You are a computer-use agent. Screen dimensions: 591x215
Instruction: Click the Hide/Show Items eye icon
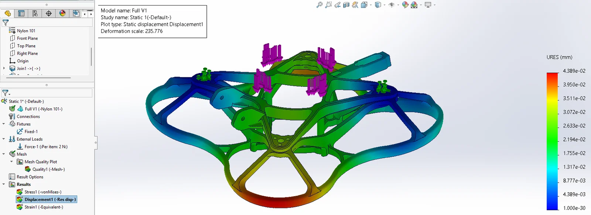click(392, 5)
